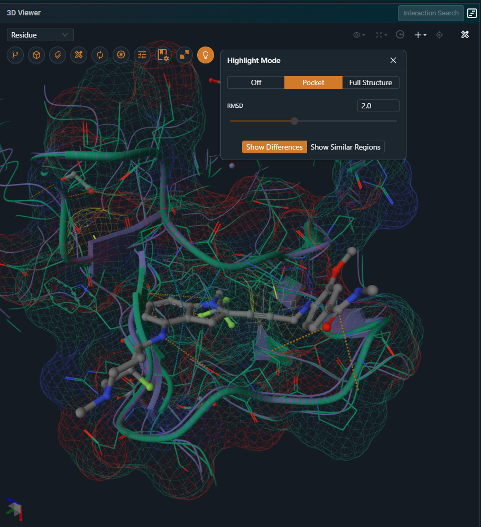Open the sliders settings icon

click(142, 55)
